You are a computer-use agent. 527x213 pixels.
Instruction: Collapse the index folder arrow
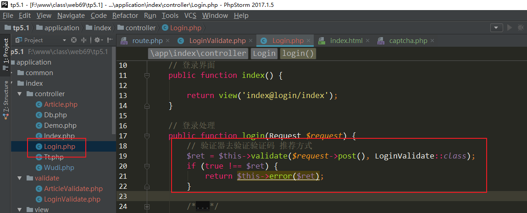click(12, 83)
